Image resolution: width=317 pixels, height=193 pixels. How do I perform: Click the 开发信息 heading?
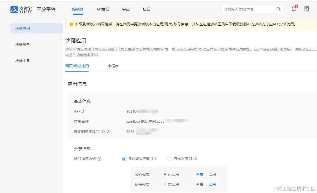point(82,149)
